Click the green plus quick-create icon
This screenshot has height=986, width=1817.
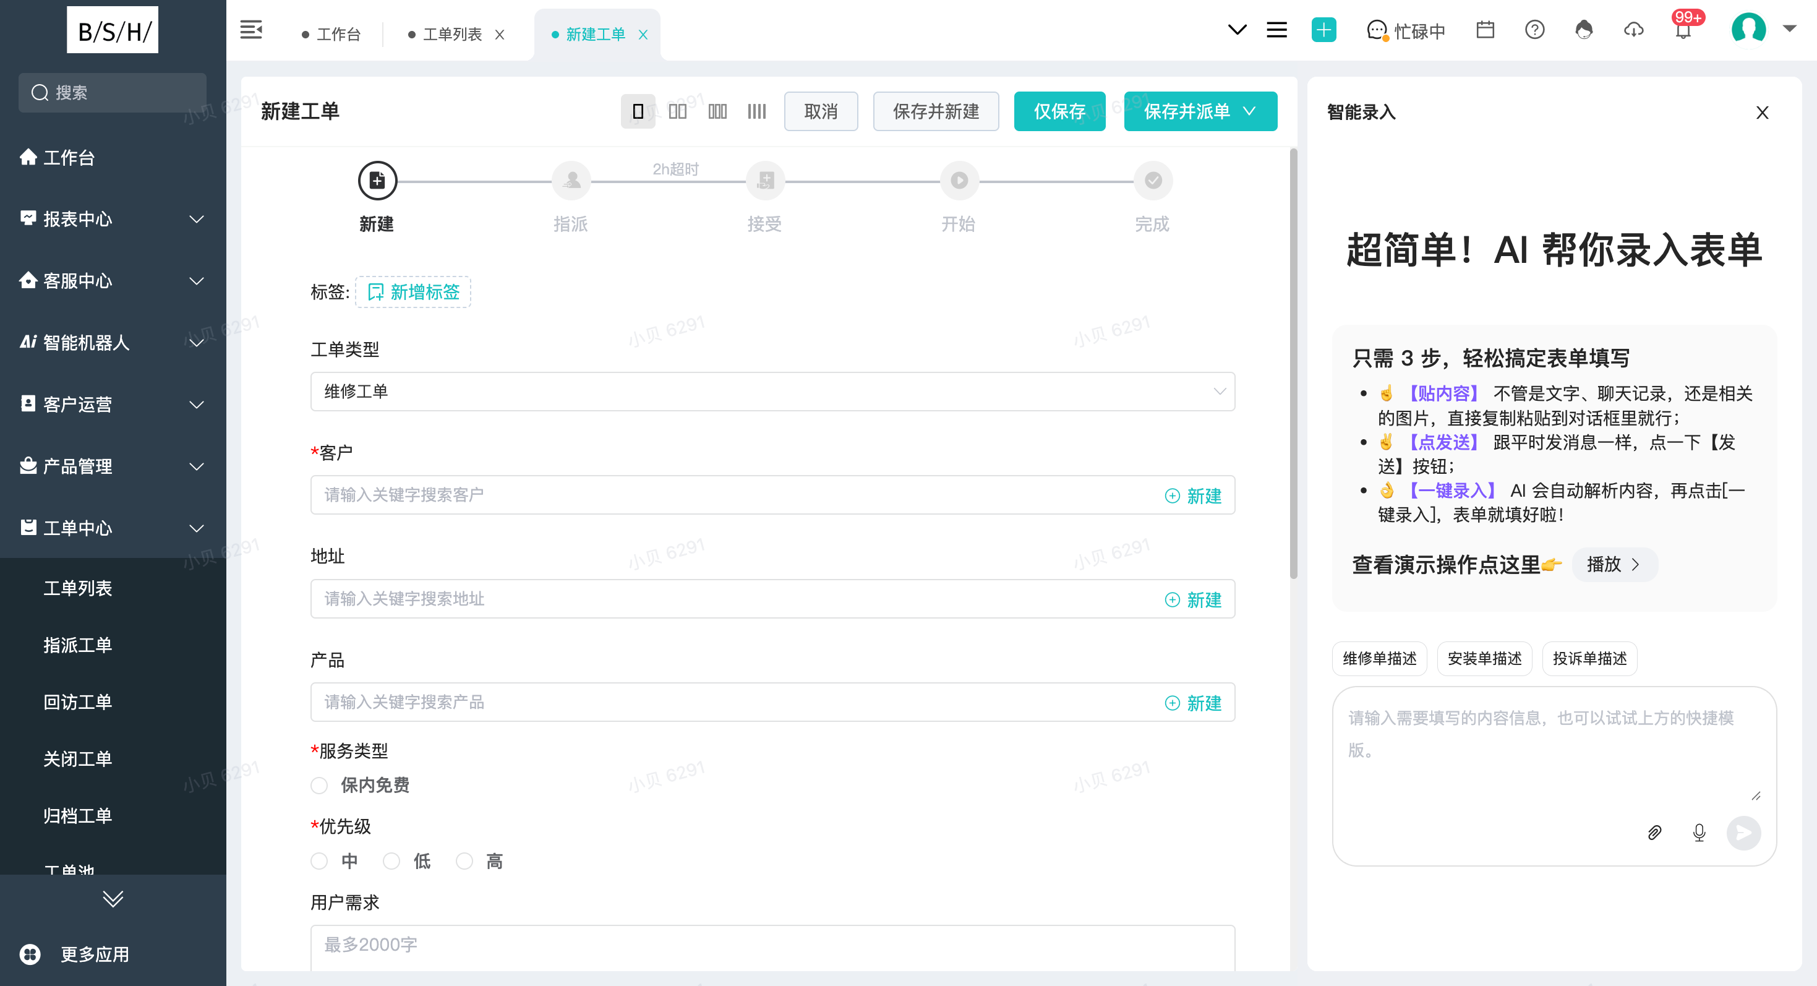pyautogui.click(x=1323, y=30)
